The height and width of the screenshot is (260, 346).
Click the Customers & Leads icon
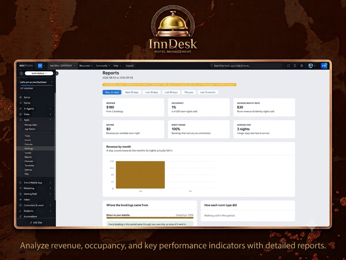(x=20, y=205)
